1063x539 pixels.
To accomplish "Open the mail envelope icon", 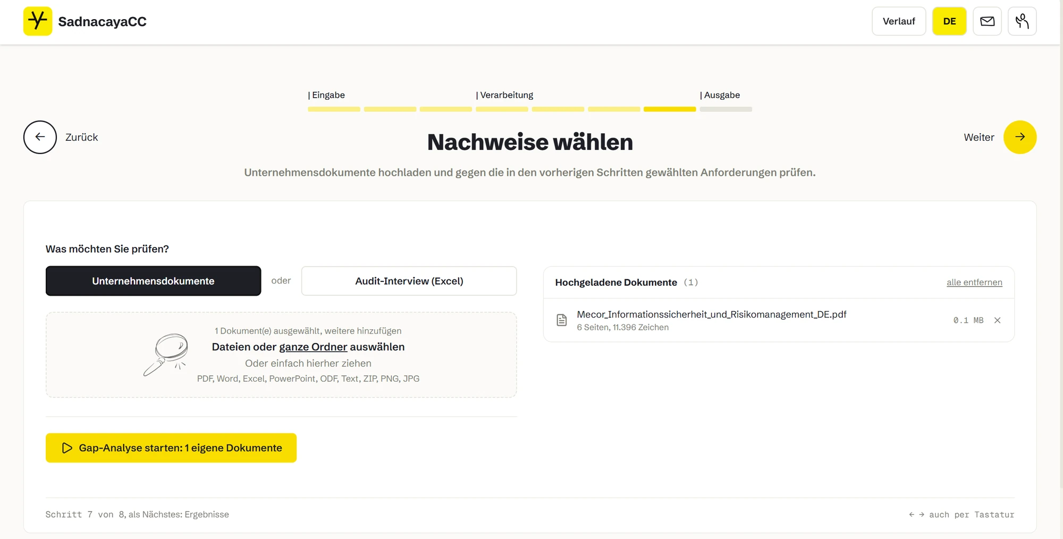I will coord(987,21).
